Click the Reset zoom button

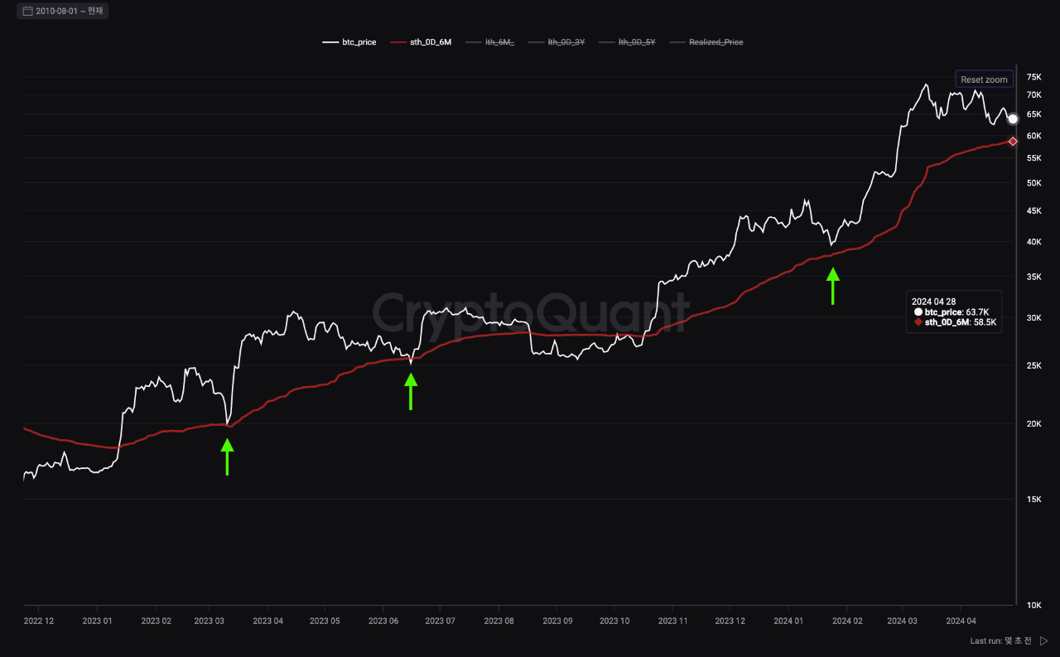click(984, 79)
